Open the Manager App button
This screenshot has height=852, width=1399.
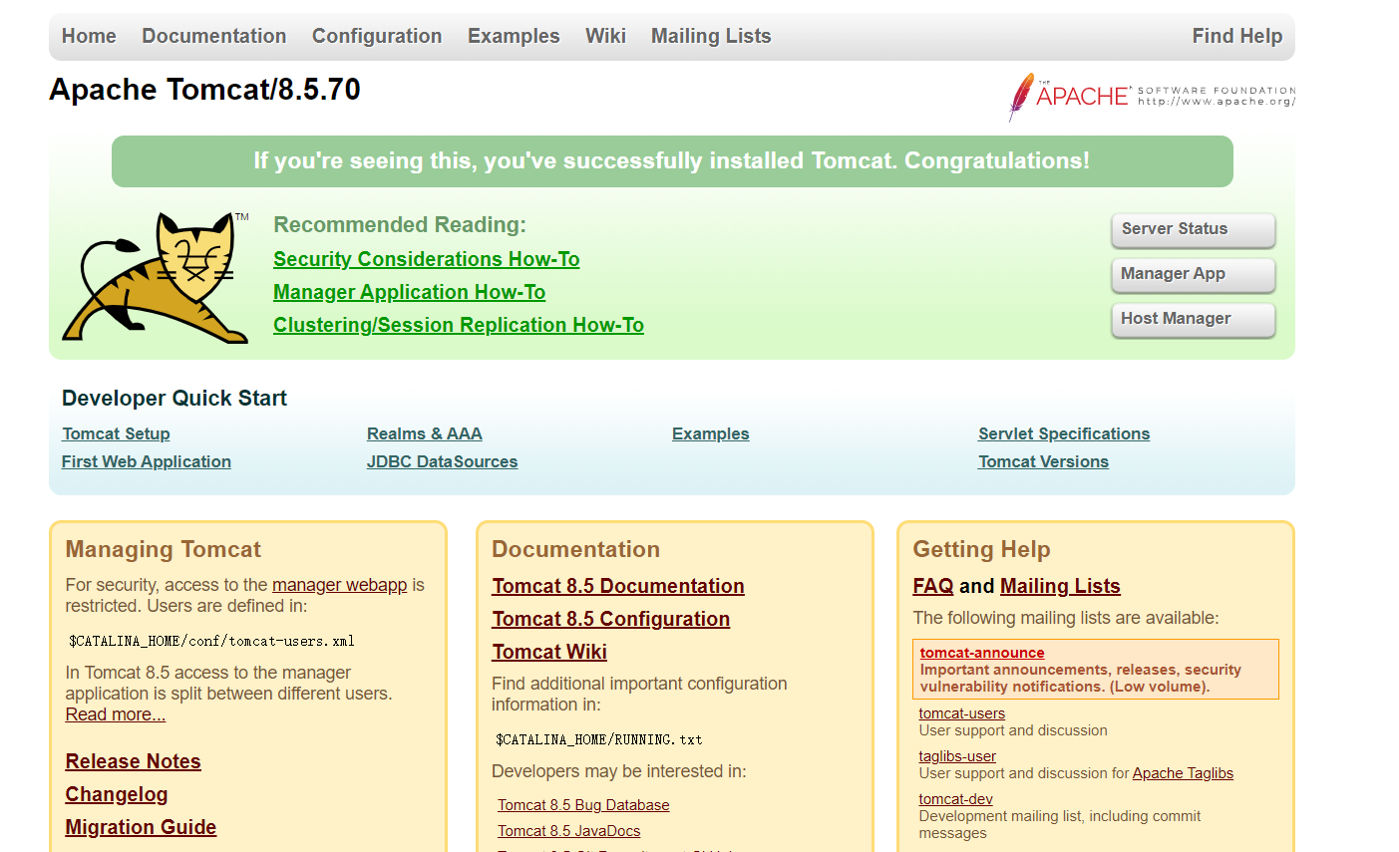pos(1194,274)
